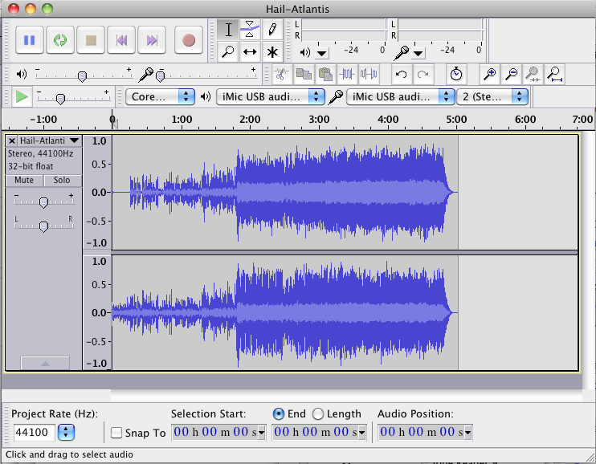Adjust the input volume slider
Image resolution: width=596 pixels, height=464 pixels.
click(161, 76)
